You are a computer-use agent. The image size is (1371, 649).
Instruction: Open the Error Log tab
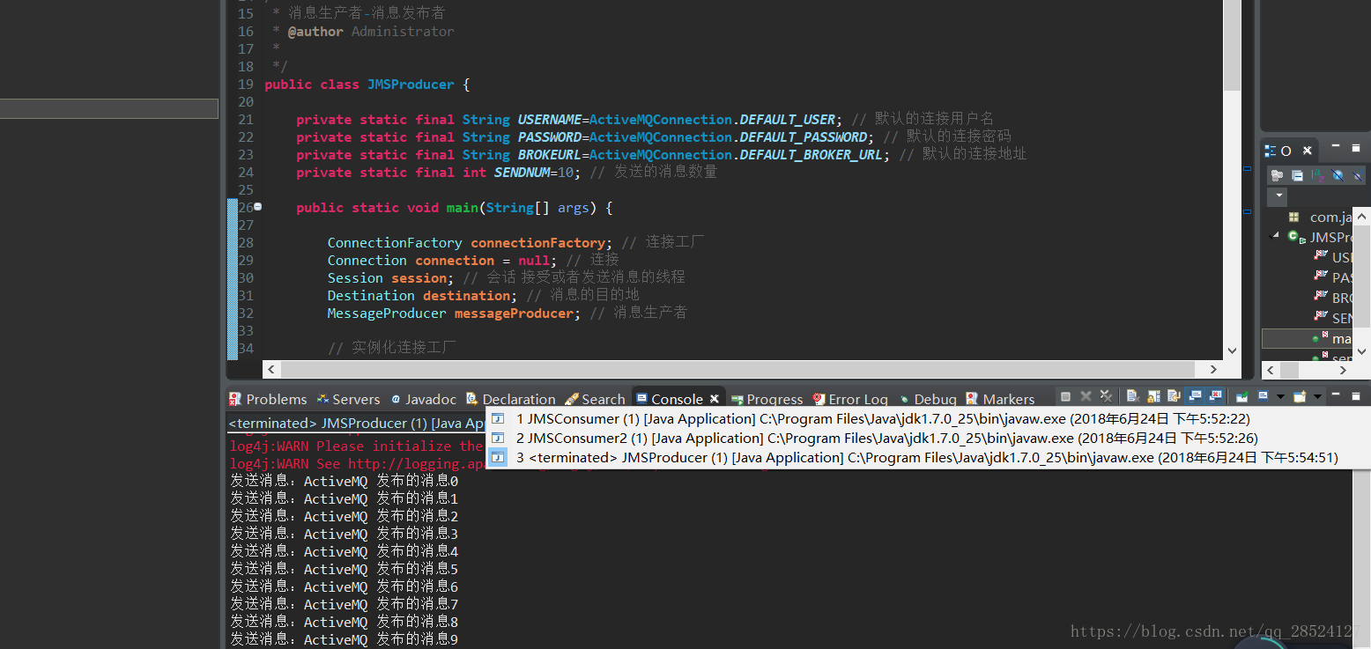(850, 399)
